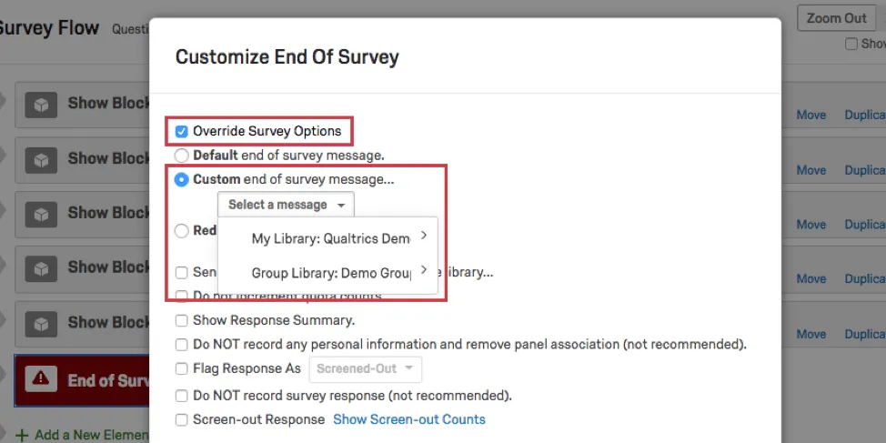Click the cube icon on the last Show Block row
The height and width of the screenshot is (443, 886).
click(x=39, y=323)
